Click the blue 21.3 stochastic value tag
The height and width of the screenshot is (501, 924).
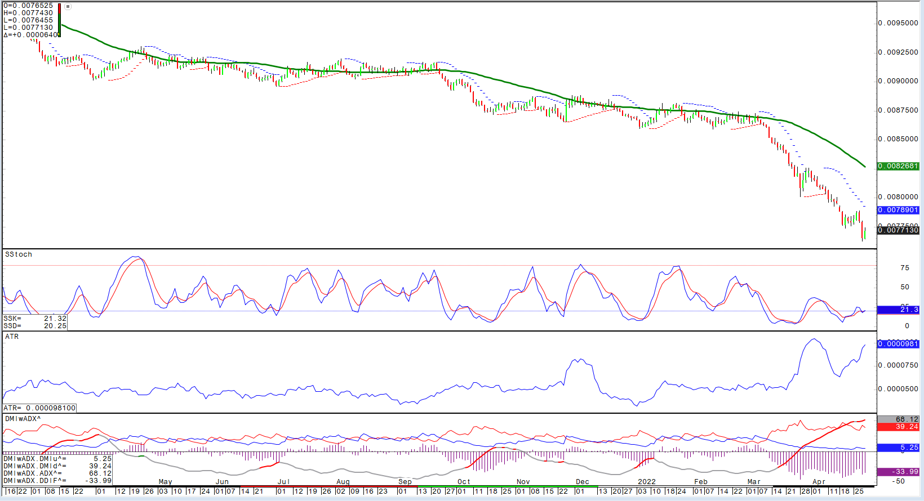coord(898,310)
